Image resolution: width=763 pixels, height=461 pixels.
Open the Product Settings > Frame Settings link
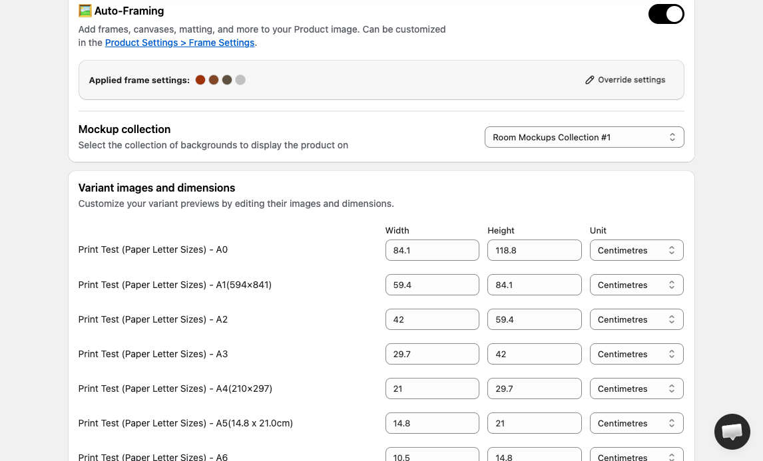pos(180,43)
